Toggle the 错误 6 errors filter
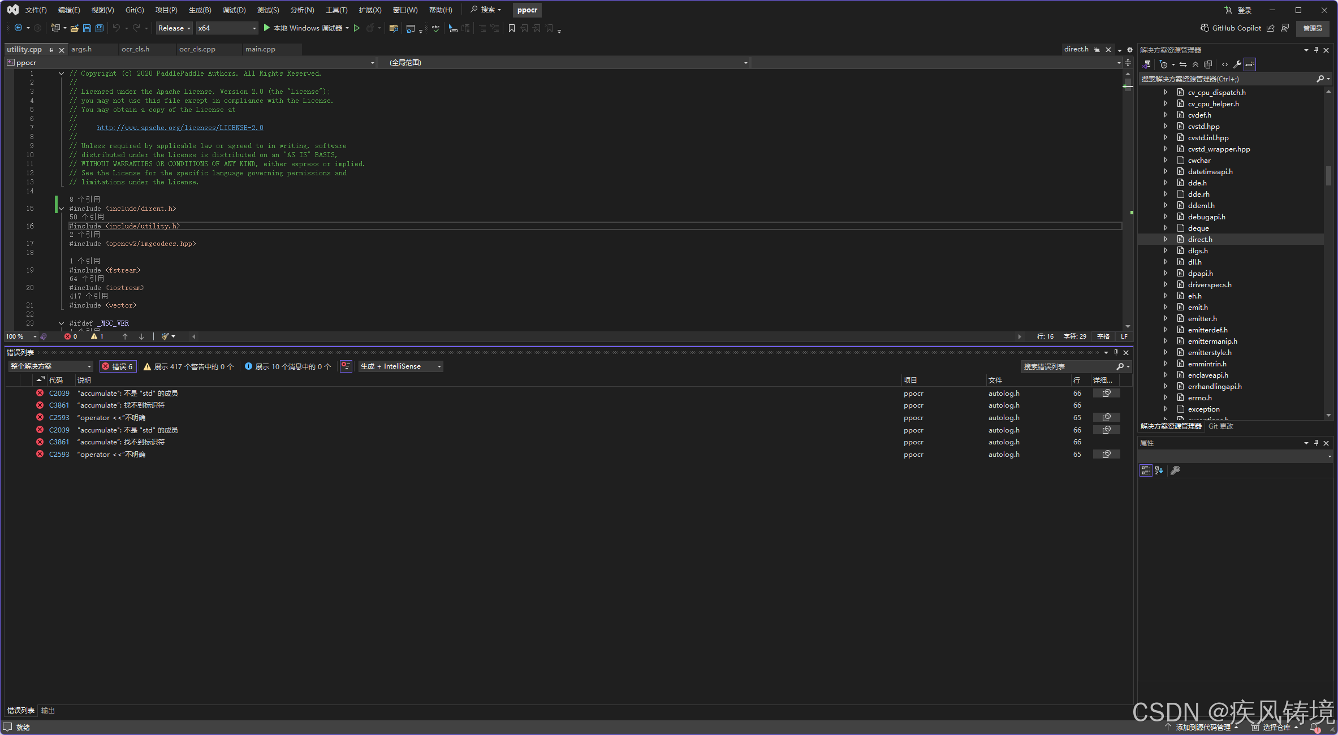This screenshot has width=1338, height=735. coord(118,366)
